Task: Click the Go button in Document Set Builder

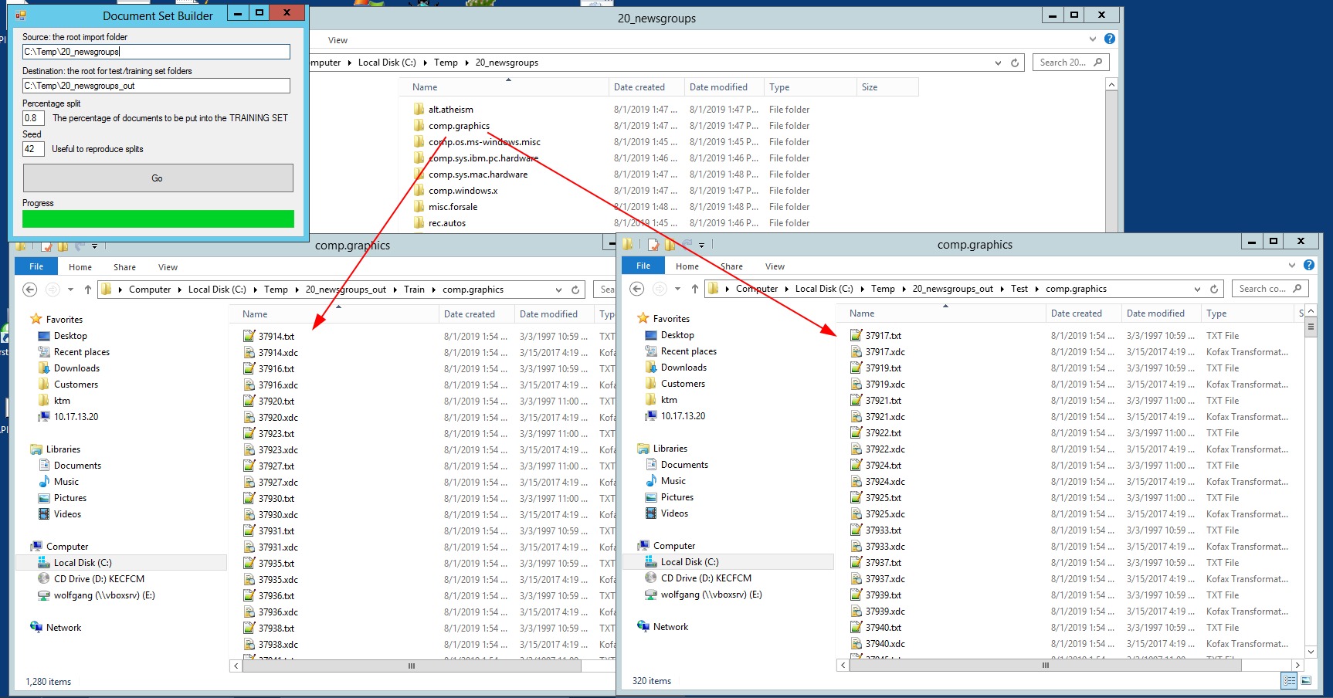Action: coord(158,178)
